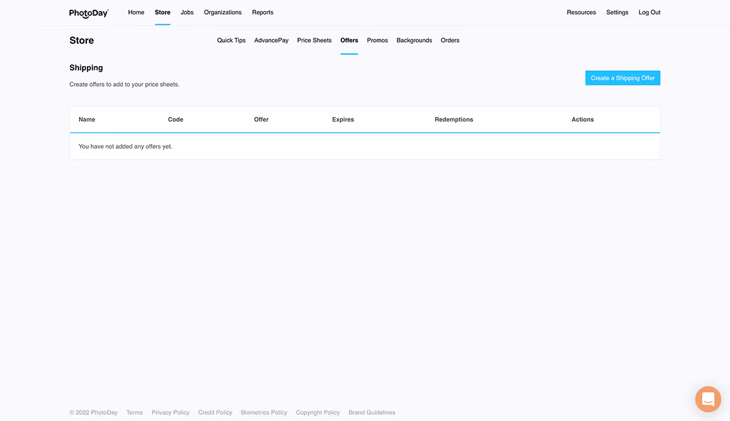Click the Code column header
Screen dimensions: 730x421
coord(175,120)
